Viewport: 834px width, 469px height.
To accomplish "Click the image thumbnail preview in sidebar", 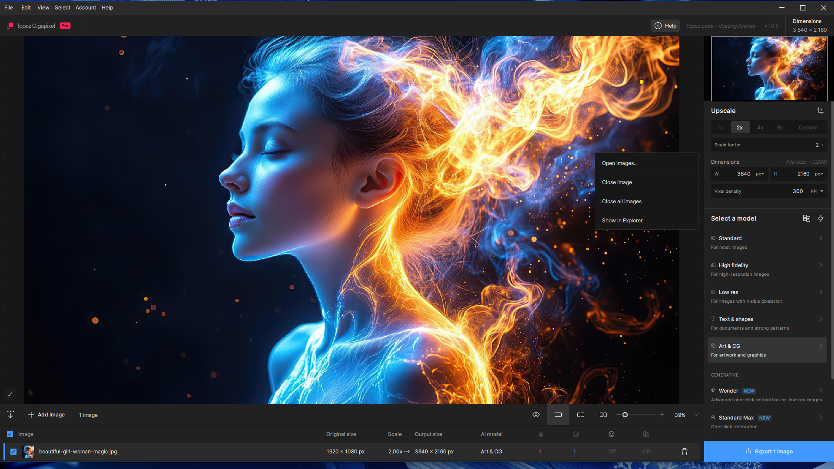I will (769, 69).
